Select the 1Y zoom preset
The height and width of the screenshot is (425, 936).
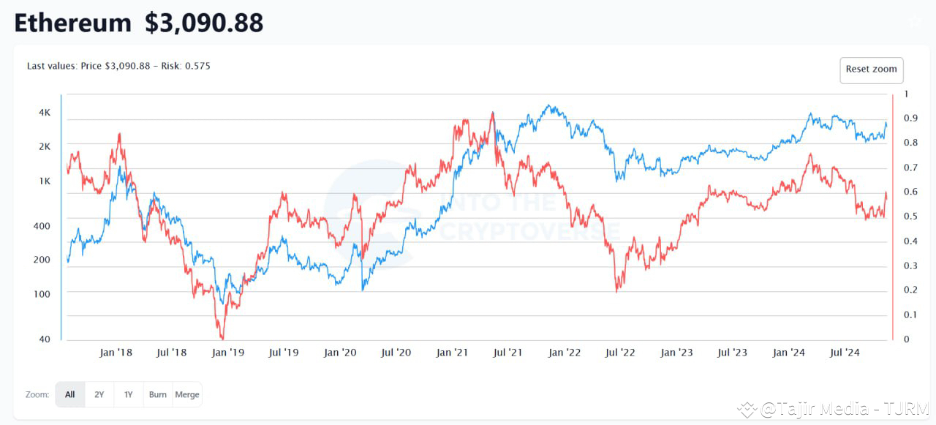click(x=128, y=394)
